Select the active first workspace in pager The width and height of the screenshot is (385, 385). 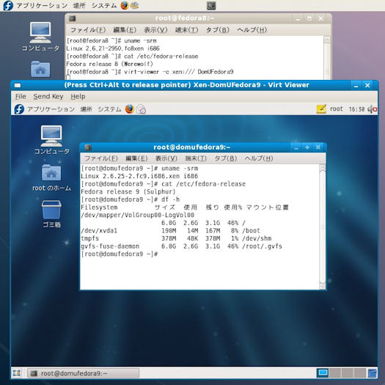(323, 373)
